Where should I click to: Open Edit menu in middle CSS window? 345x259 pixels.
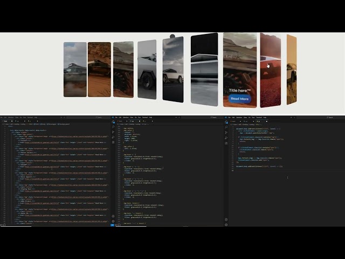tap(120, 118)
